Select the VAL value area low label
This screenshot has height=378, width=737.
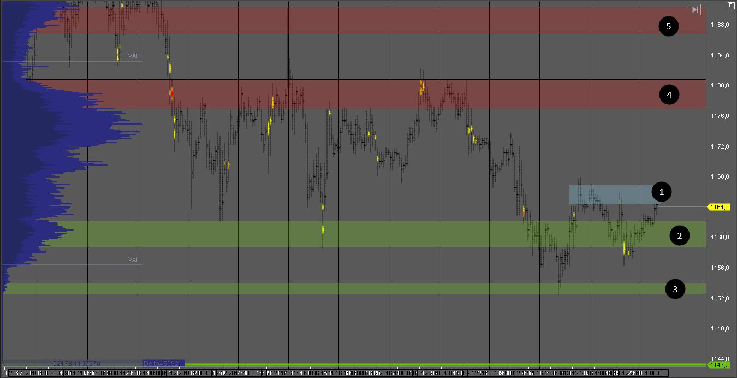[134, 260]
